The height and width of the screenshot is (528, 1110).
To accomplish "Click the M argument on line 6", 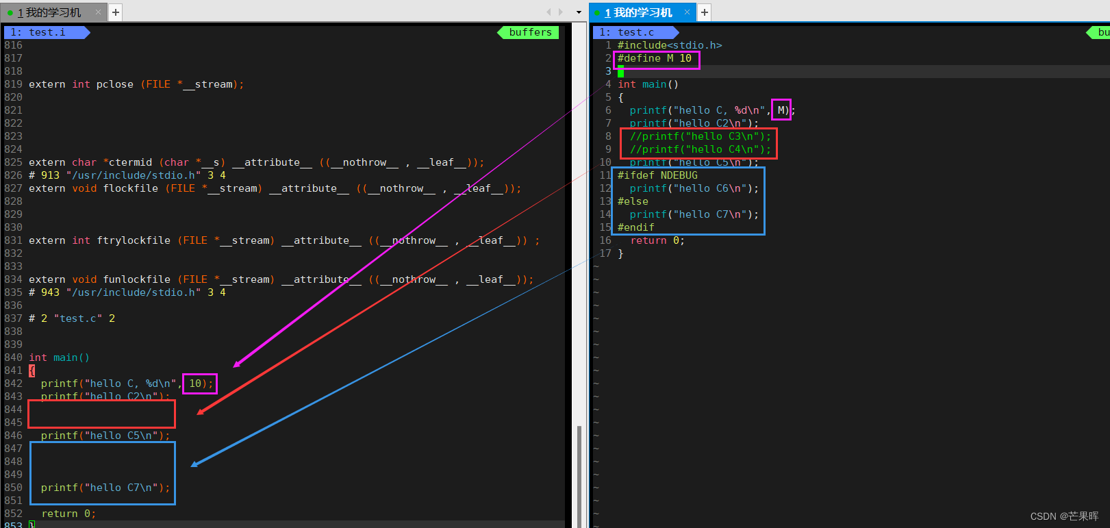I will pos(781,110).
